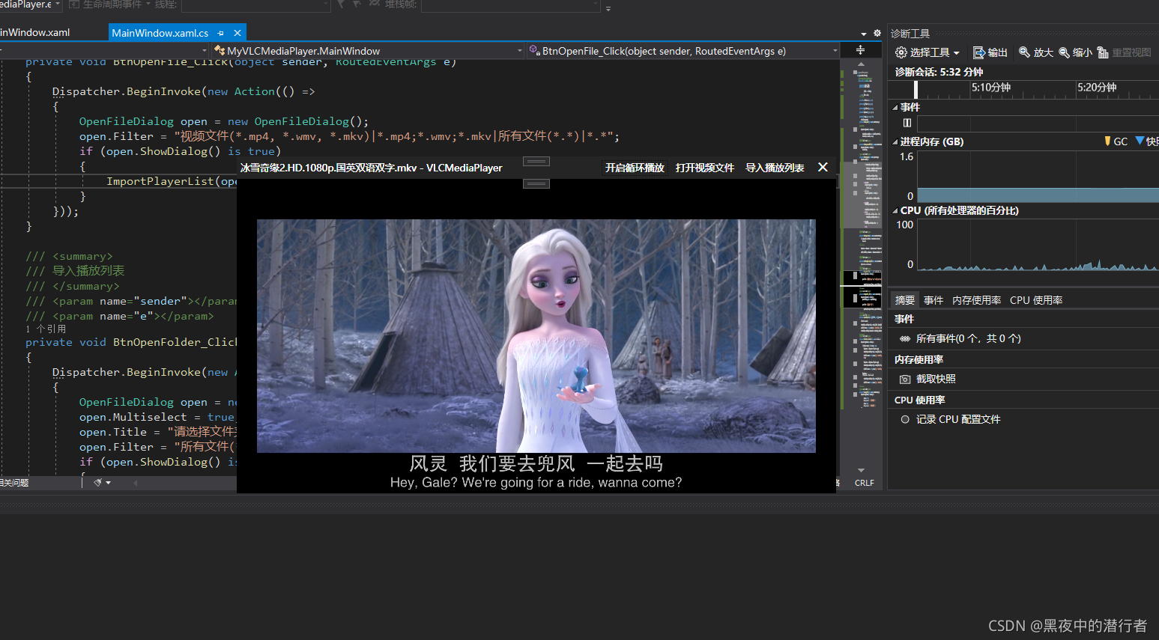Click the tab well settings gear icon

point(877,33)
